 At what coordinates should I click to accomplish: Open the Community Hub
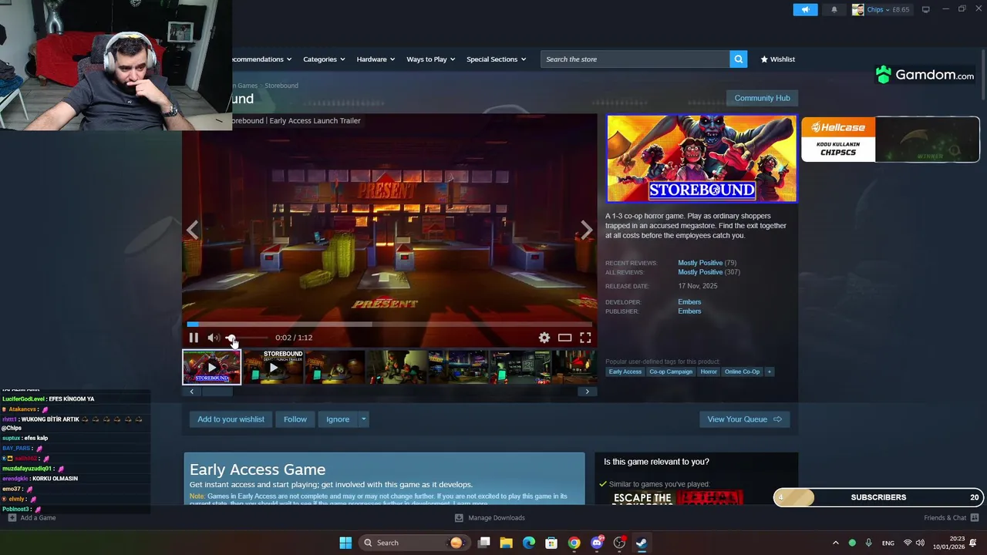(x=762, y=98)
